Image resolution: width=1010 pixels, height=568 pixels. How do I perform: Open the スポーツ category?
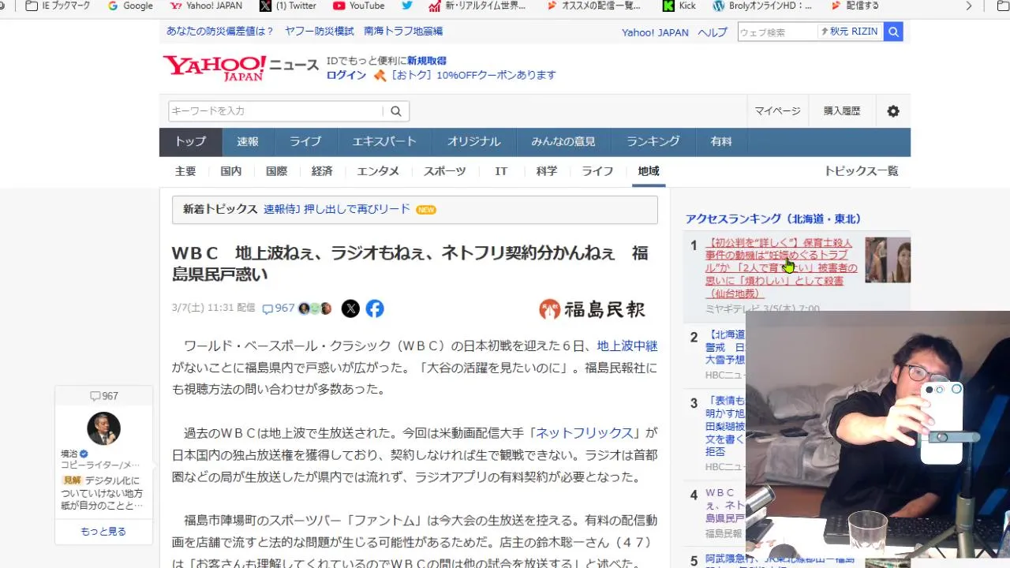point(445,171)
